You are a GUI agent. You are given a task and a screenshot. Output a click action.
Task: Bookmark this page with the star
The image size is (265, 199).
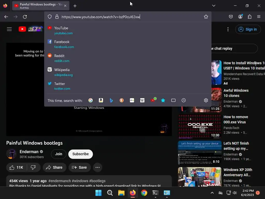click(x=206, y=17)
